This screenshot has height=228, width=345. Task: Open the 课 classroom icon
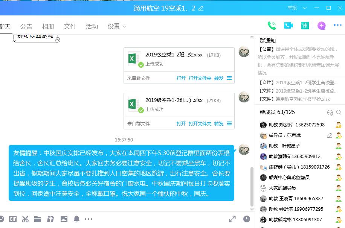point(305,26)
